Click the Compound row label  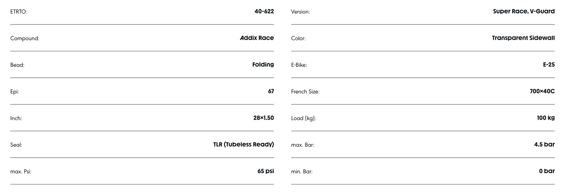tap(25, 38)
